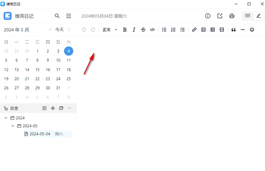The height and width of the screenshot is (171, 265).
Task: Click the export/share icon
Action: [x=220, y=16]
